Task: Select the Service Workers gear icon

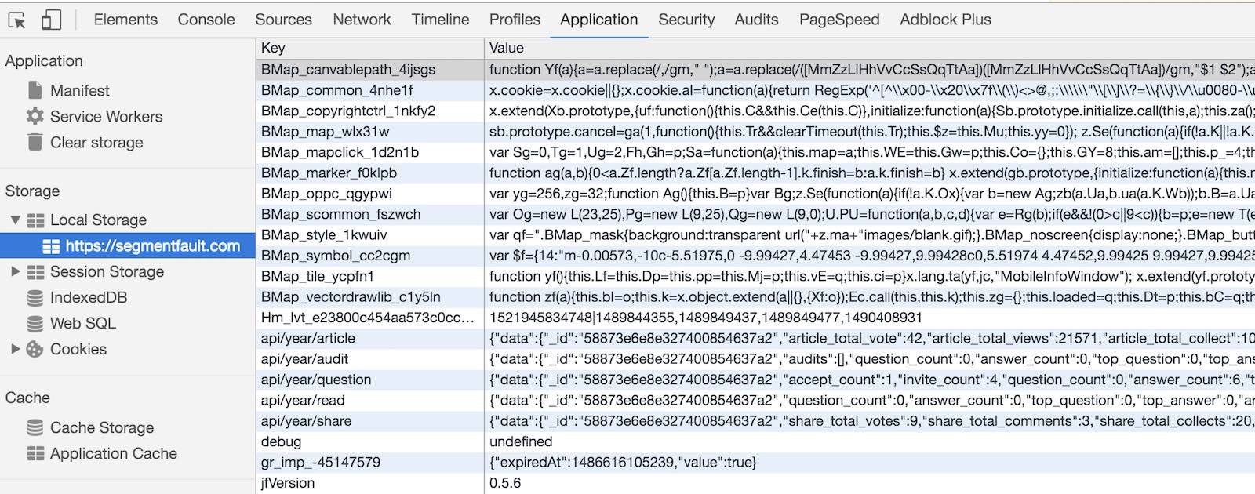Action: [35, 116]
